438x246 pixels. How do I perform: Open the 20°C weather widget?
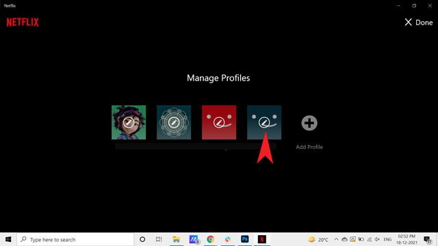(x=318, y=240)
